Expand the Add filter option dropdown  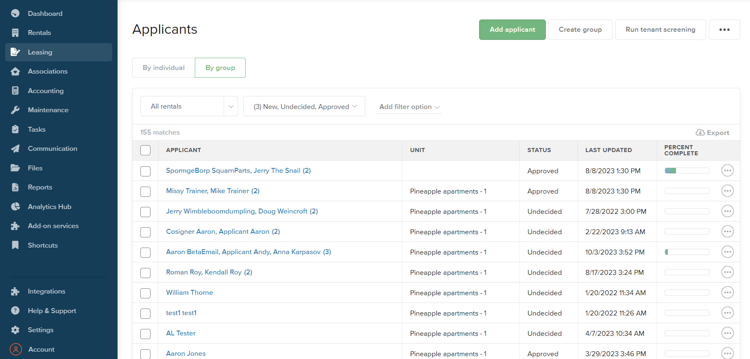tap(409, 107)
